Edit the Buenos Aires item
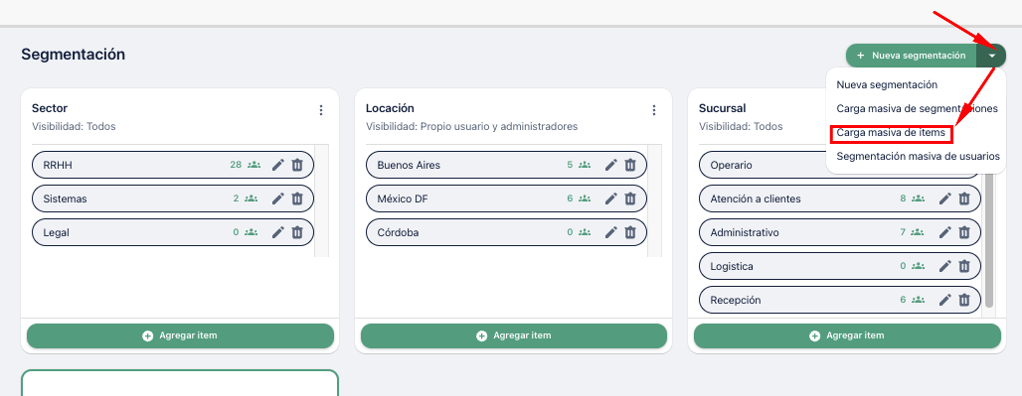This screenshot has width=1022, height=396. coord(610,165)
